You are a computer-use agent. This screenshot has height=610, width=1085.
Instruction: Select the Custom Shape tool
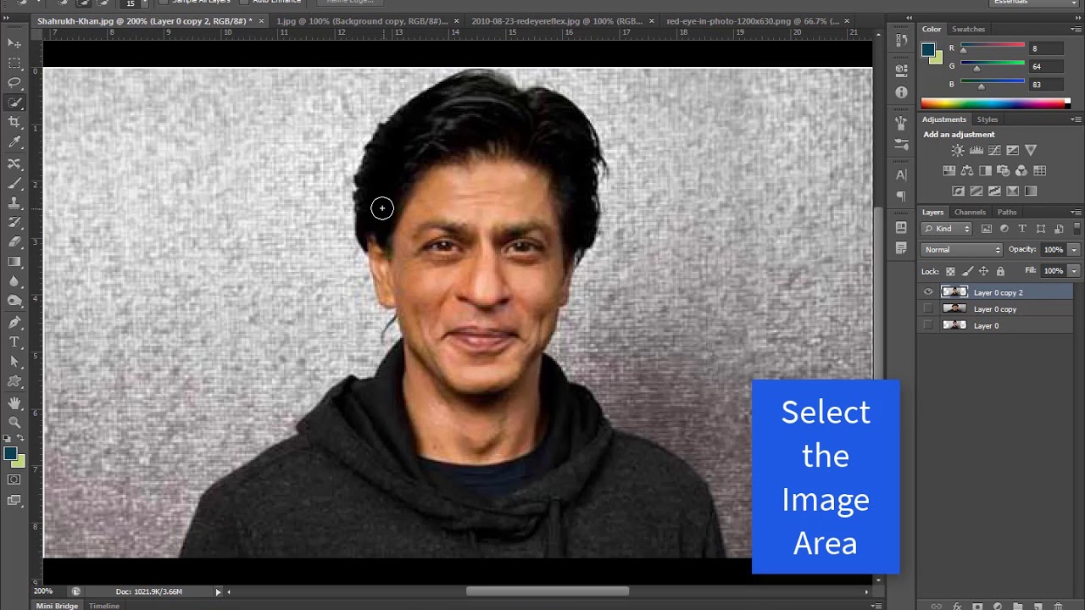coord(14,381)
